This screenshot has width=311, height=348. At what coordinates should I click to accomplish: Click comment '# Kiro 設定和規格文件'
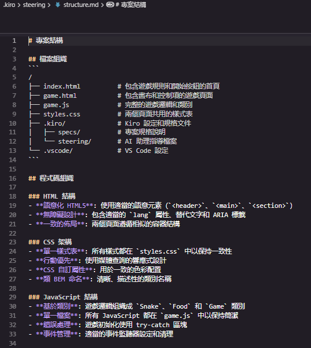154,123
